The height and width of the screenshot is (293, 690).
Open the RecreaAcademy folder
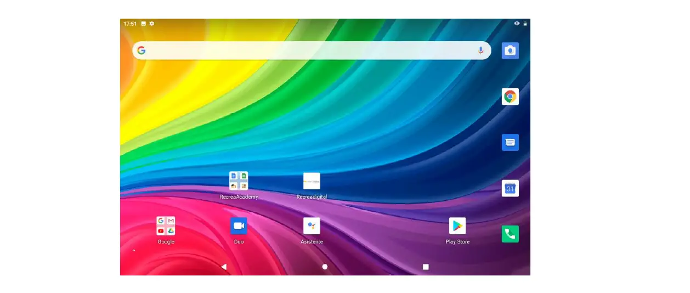point(239,181)
